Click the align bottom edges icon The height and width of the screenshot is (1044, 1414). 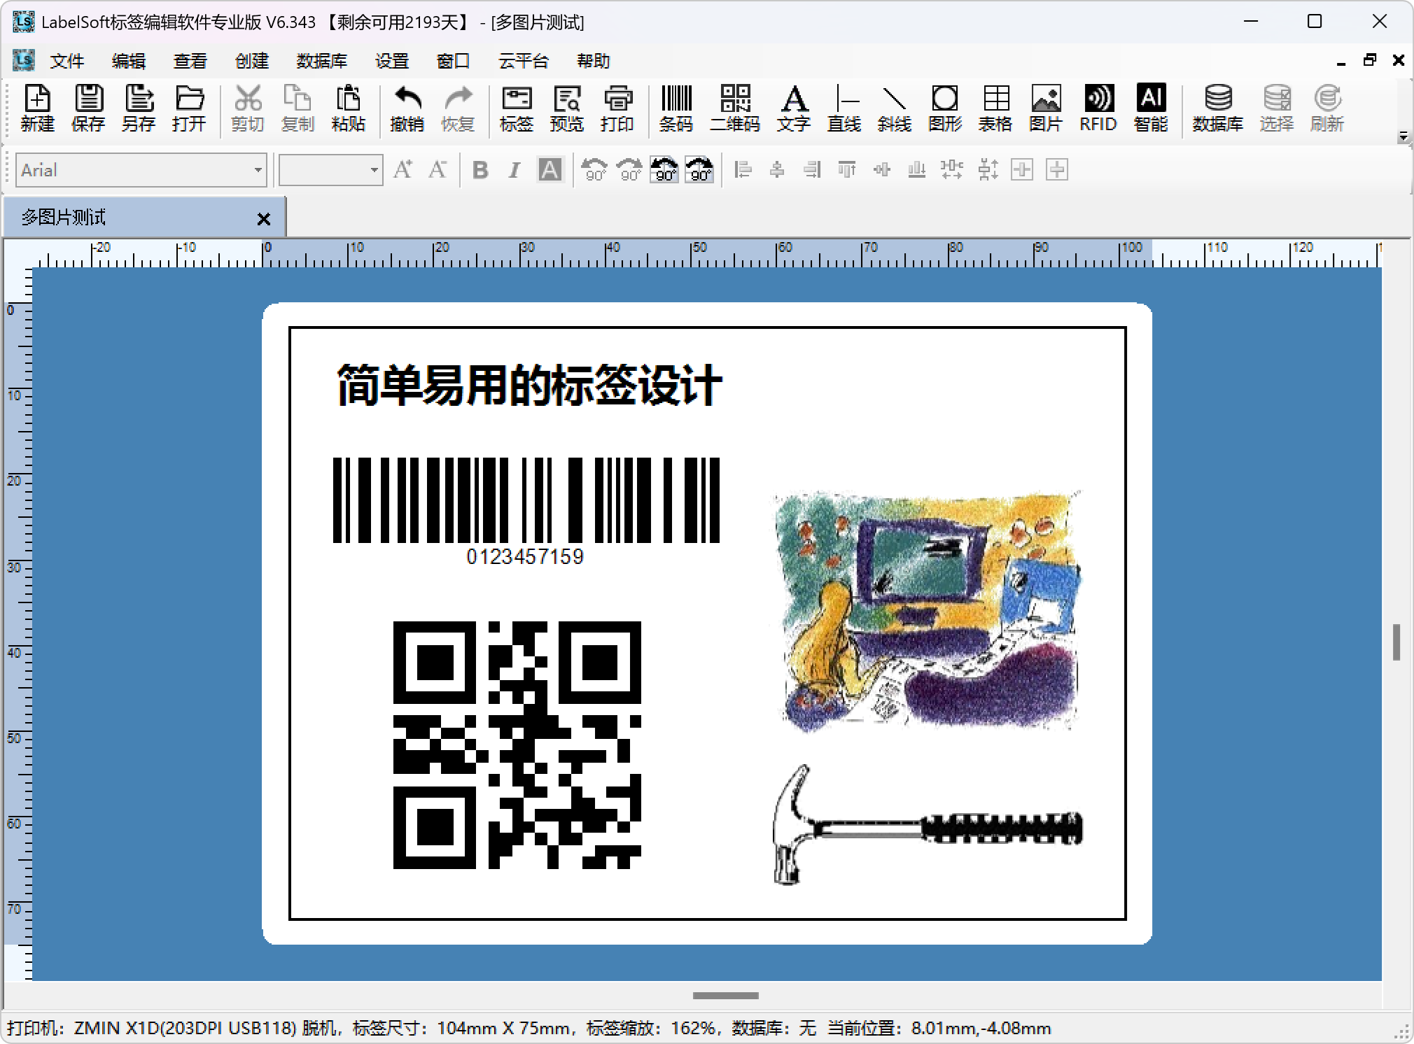pos(916,169)
